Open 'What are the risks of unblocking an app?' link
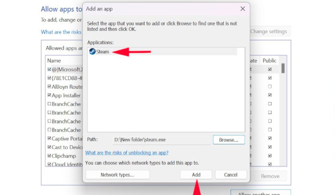Image resolution: width=335 pixels, height=195 pixels. 127,153
